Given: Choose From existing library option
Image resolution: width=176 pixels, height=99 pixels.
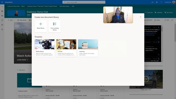Looking at the screenshot, I should (54, 26).
